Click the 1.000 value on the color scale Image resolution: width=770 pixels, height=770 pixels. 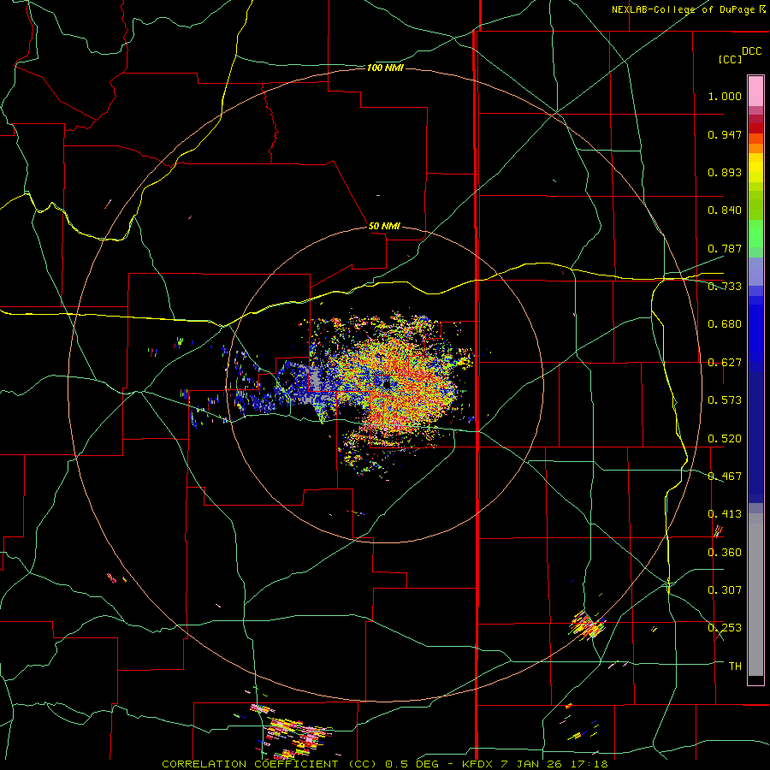(x=725, y=96)
